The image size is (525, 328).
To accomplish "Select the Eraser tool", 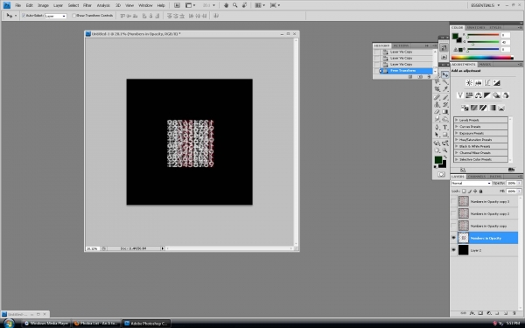I will click(x=437, y=112).
